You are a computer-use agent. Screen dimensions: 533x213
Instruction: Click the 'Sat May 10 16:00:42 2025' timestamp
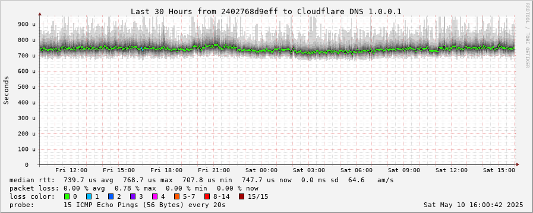[473, 205]
